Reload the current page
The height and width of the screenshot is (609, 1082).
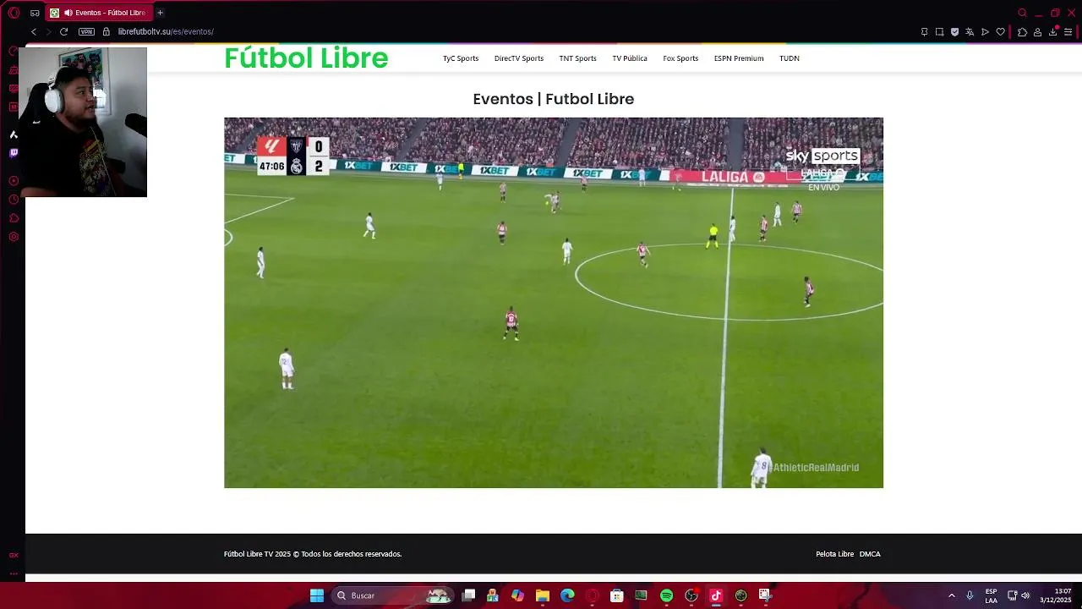(x=63, y=31)
